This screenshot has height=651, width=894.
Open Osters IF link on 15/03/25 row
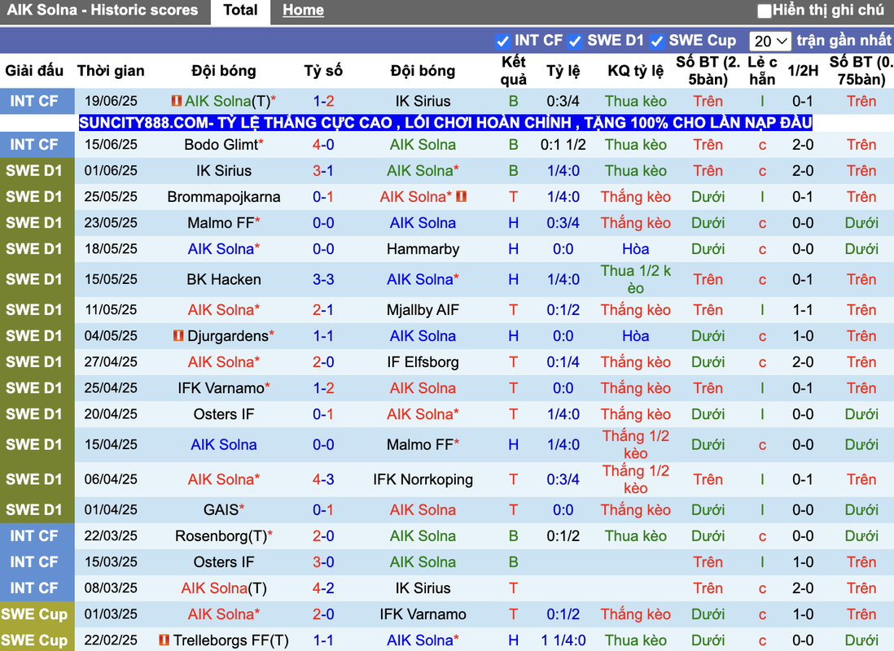pos(223,562)
